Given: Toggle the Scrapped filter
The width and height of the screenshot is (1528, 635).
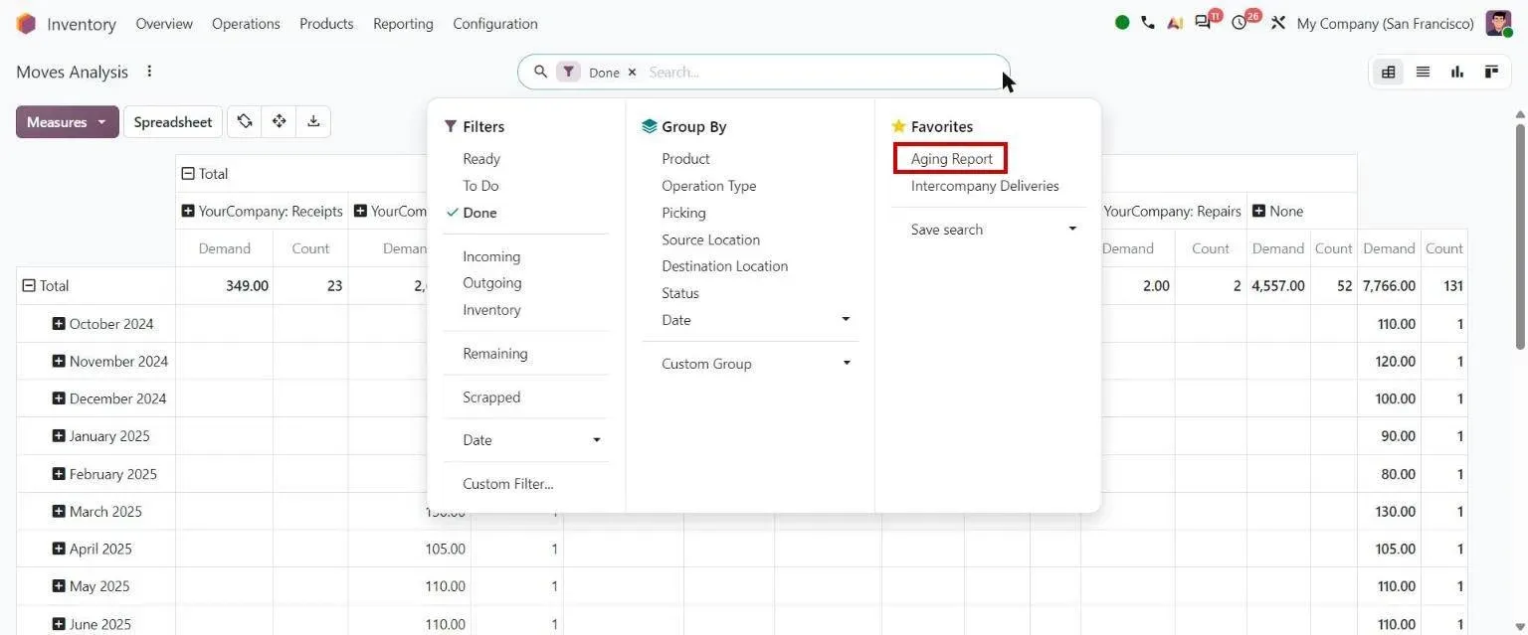Looking at the screenshot, I should pos(491,397).
